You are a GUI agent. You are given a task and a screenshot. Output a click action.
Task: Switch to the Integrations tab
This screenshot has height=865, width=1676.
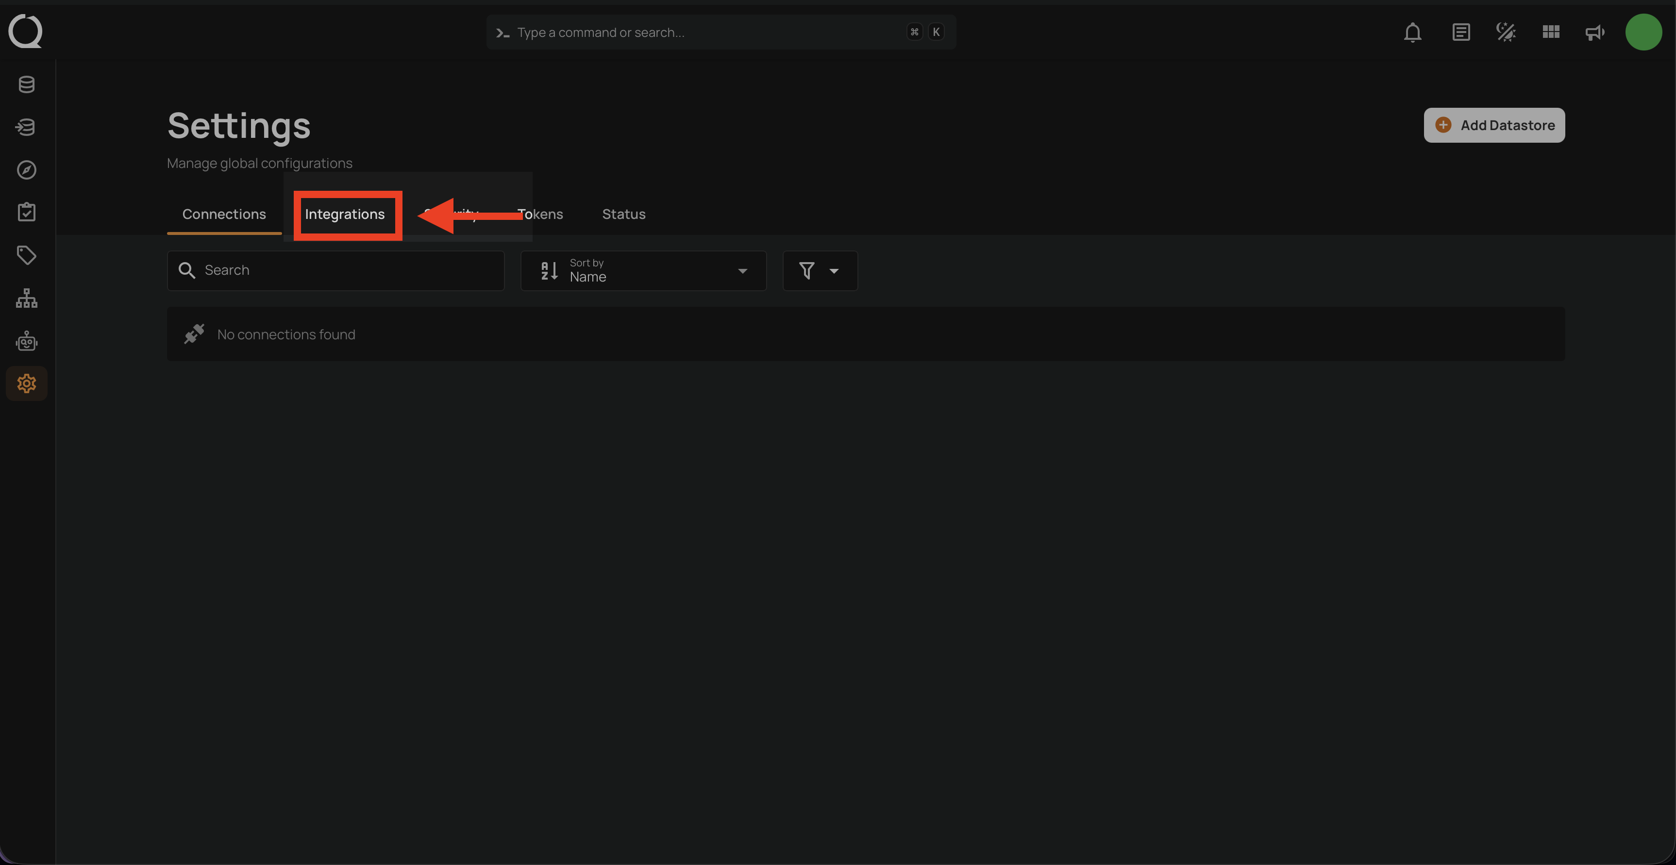point(346,214)
